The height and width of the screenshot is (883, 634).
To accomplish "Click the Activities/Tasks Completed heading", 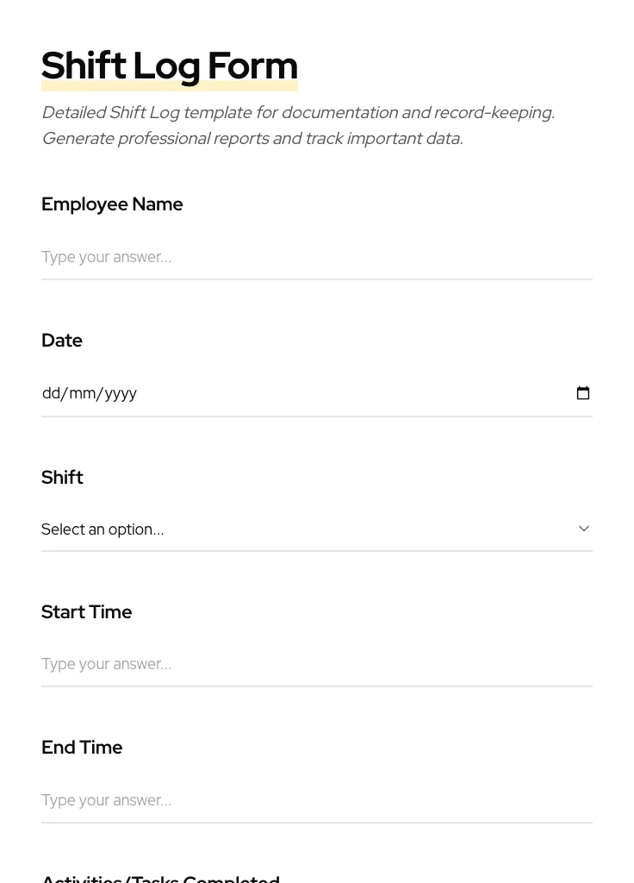I will coord(160,878).
